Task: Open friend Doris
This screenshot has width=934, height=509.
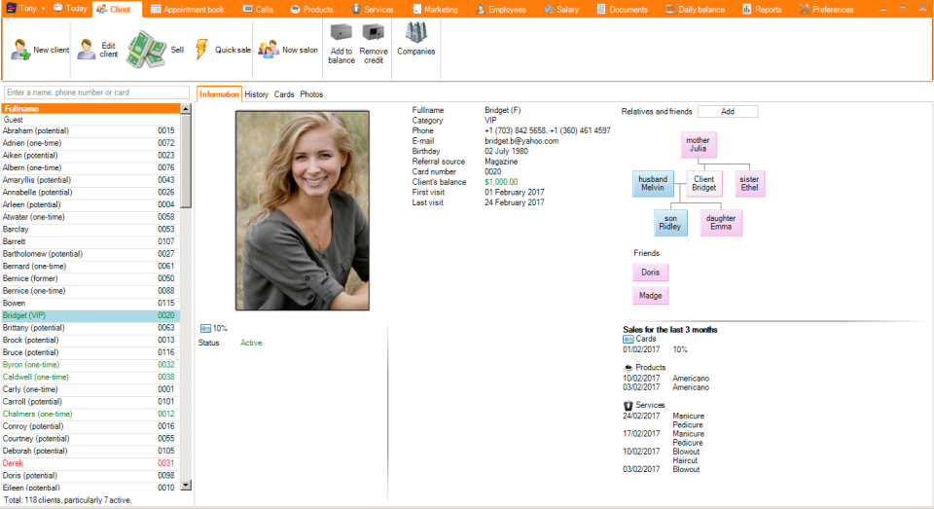Action: tap(651, 273)
